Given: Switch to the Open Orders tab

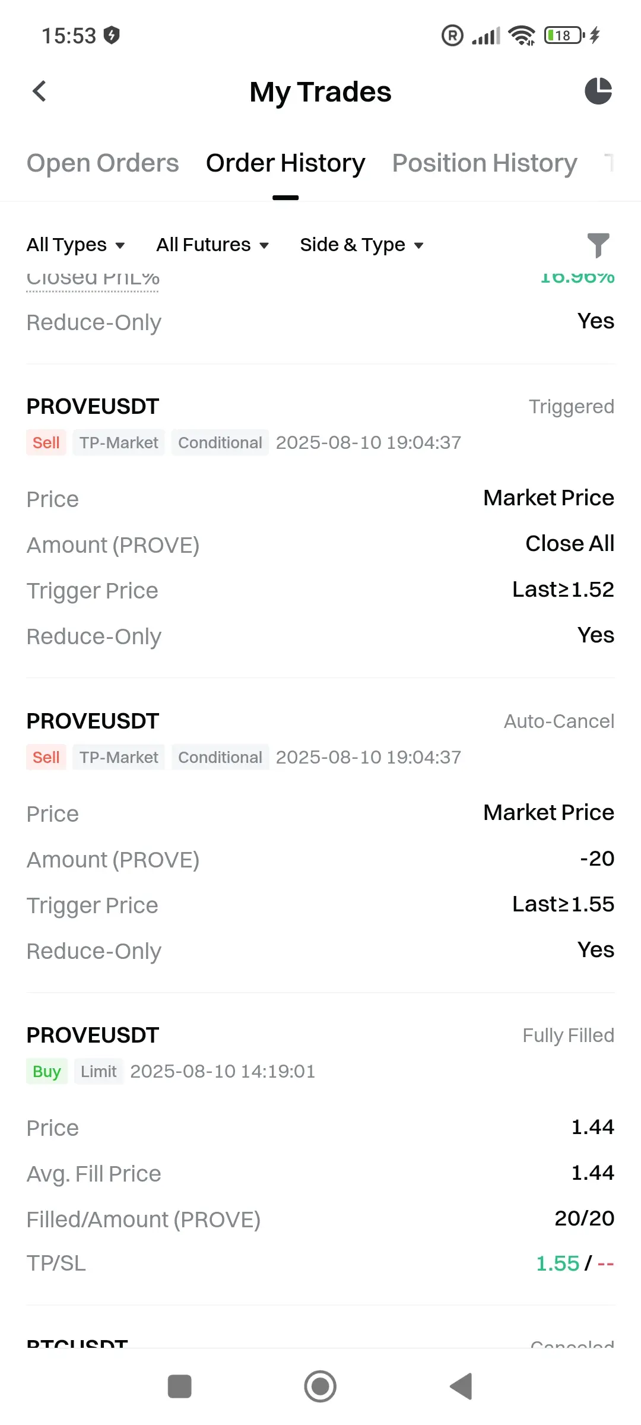Looking at the screenshot, I should pyautogui.click(x=103, y=163).
